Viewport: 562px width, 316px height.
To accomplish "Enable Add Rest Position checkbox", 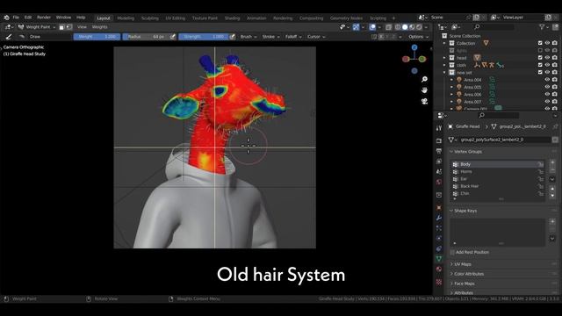I will (452, 253).
